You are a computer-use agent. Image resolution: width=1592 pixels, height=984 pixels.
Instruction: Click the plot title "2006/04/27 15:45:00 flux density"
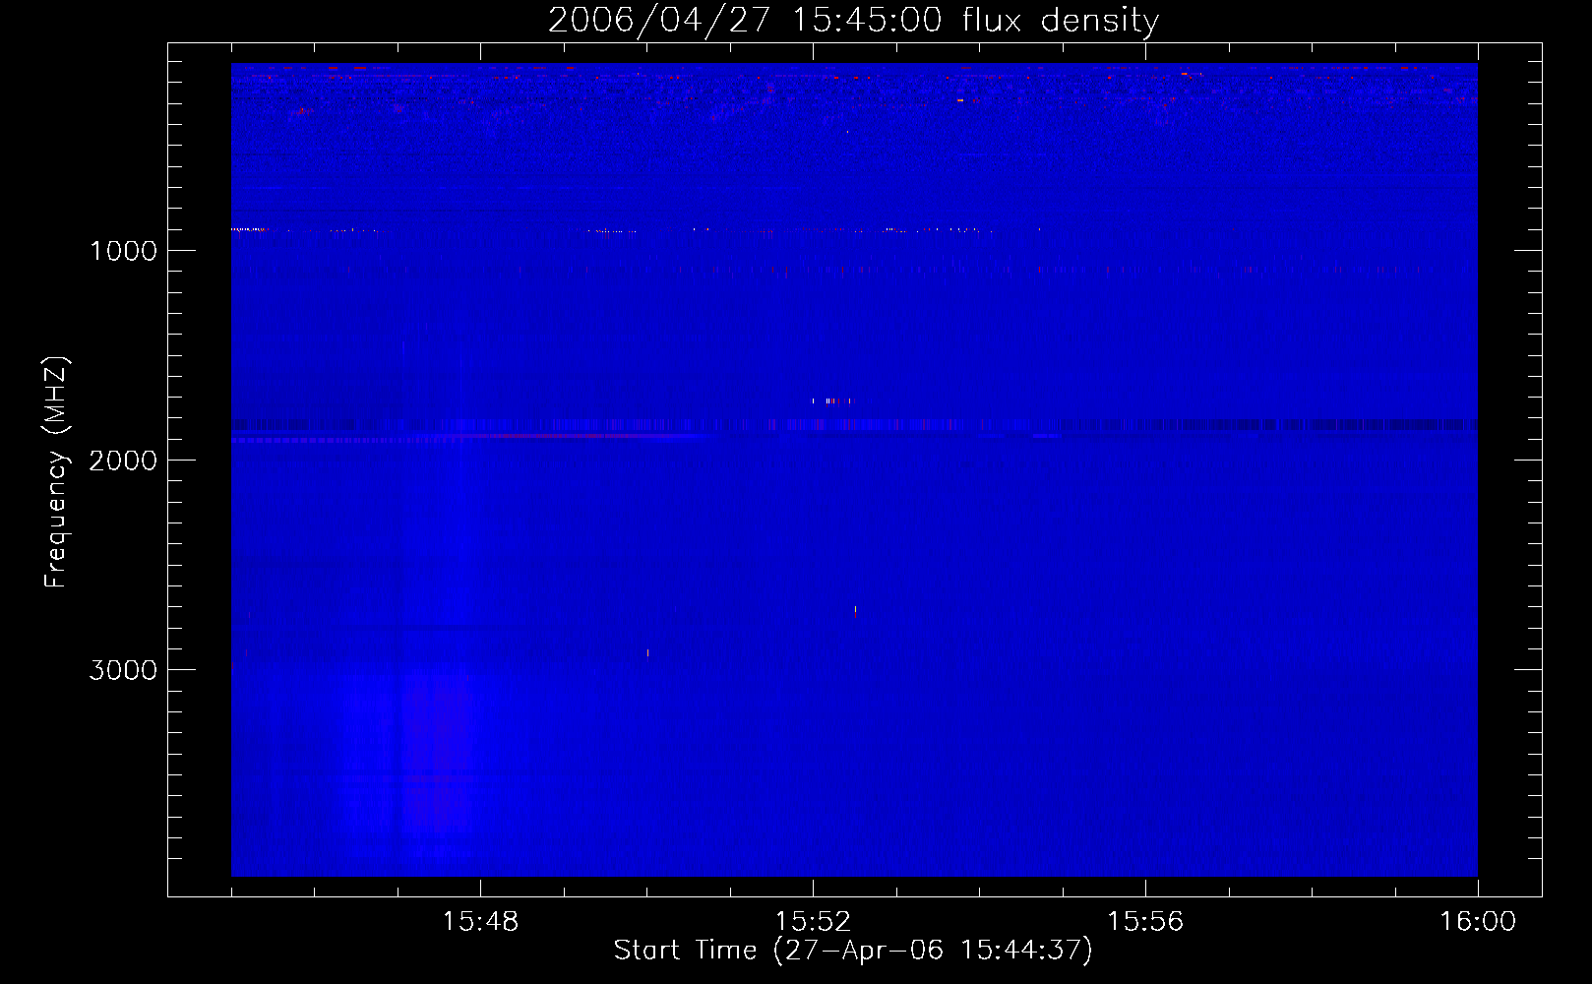(853, 21)
